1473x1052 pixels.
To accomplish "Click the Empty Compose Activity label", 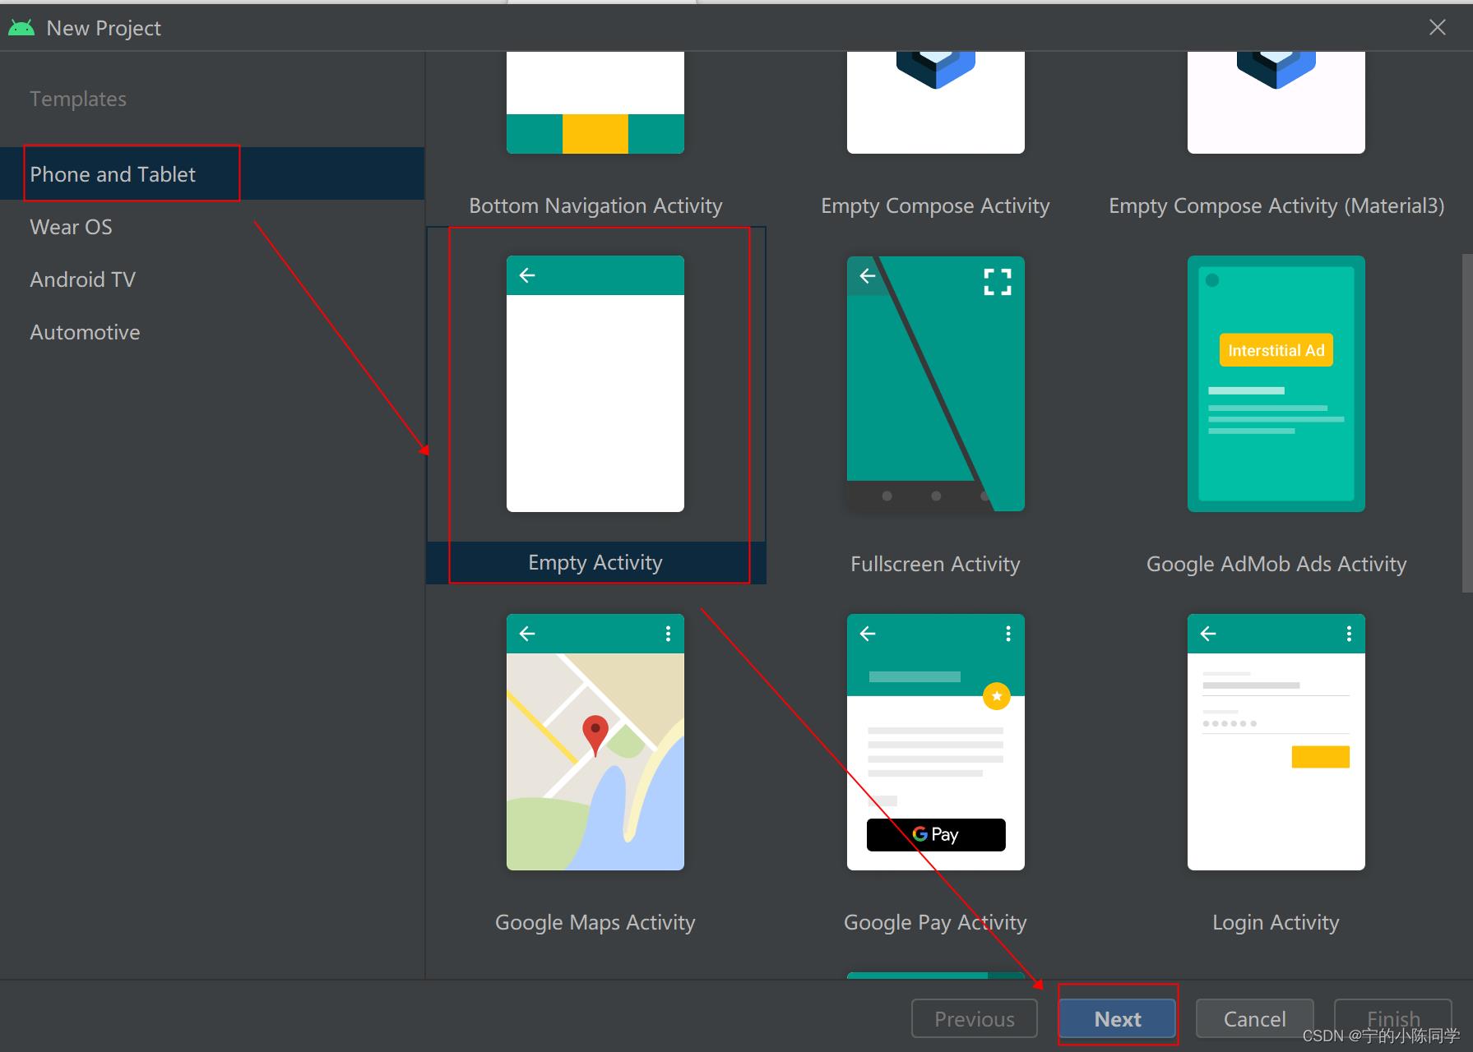I will tap(935, 206).
